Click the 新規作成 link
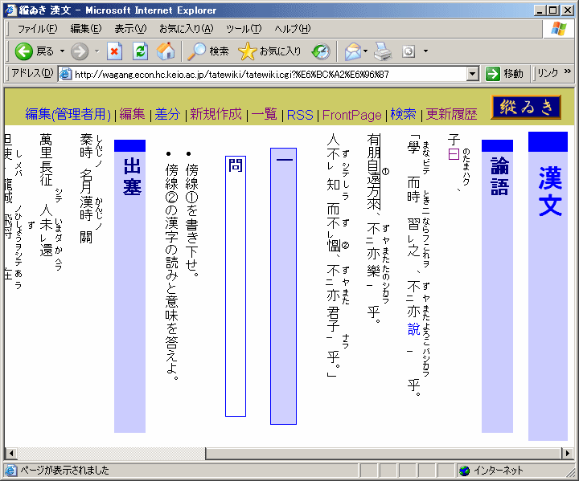 pos(216,115)
